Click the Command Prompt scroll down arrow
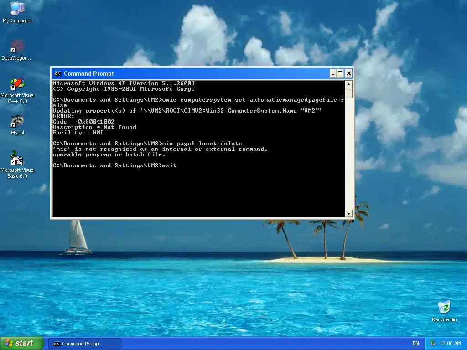467x350 pixels. click(348, 213)
